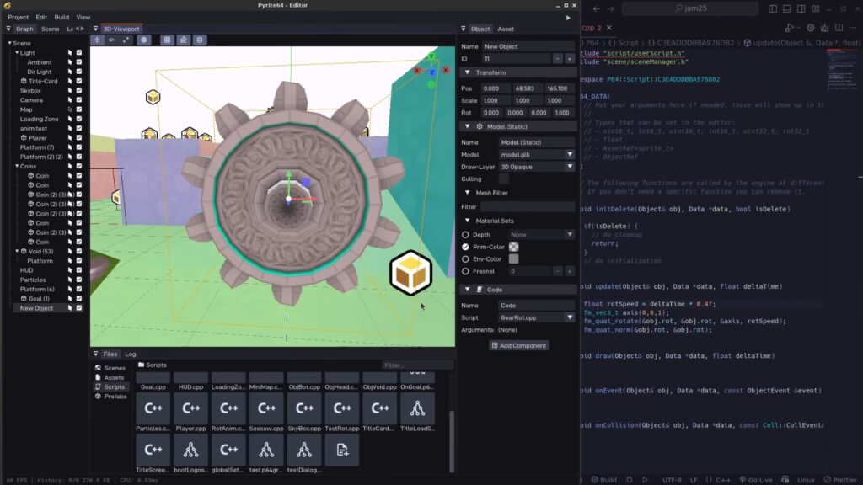Click the Add Component button
This screenshot has height=485, width=863.
(x=519, y=345)
